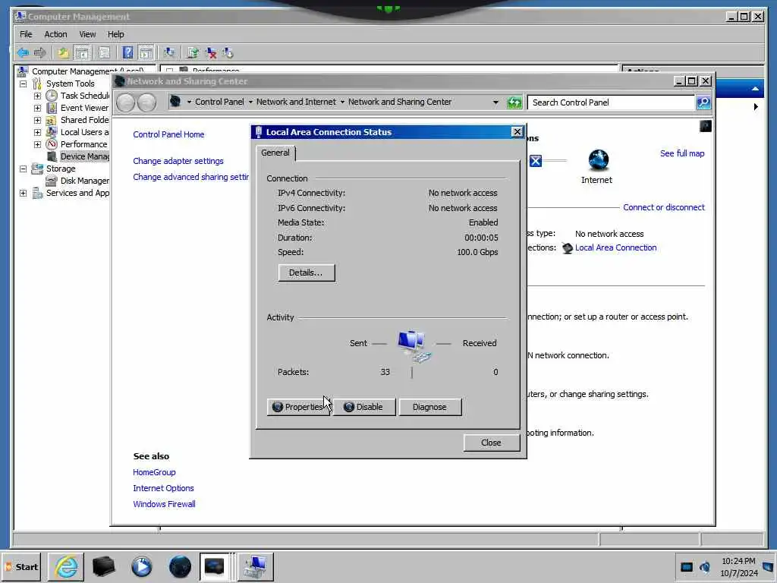Open the address bar history dropdown
This screenshot has height=583, width=777.
495,102
